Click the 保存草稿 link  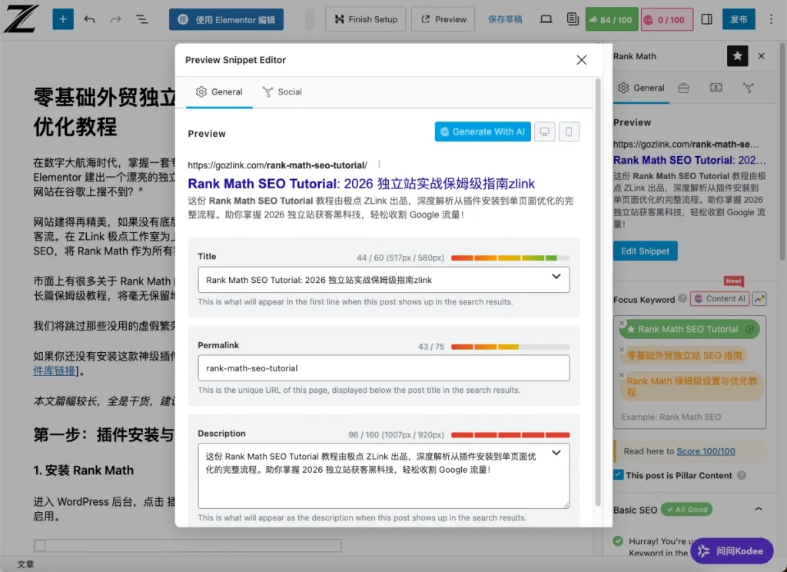pyautogui.click(x=505, y=19)
